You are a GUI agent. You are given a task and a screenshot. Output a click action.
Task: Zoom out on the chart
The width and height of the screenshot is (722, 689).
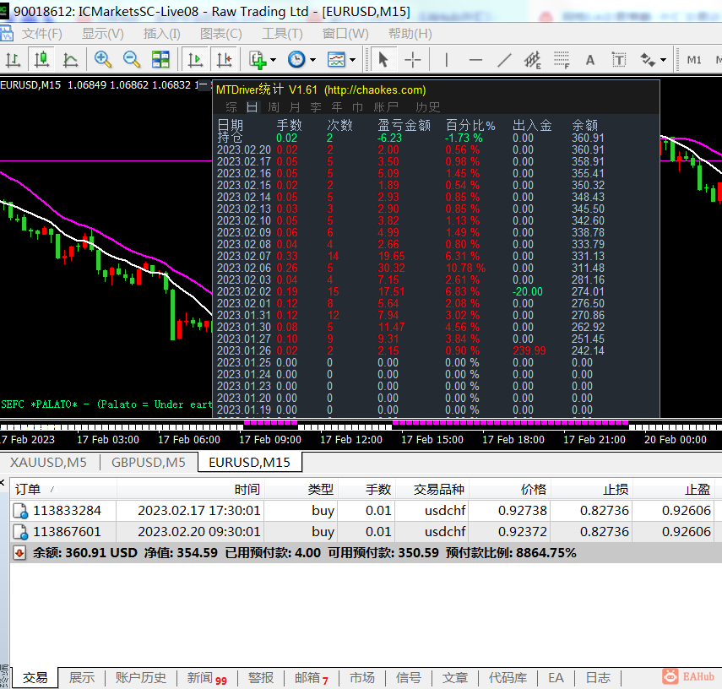pyautogui.click(x=131, y=60)
